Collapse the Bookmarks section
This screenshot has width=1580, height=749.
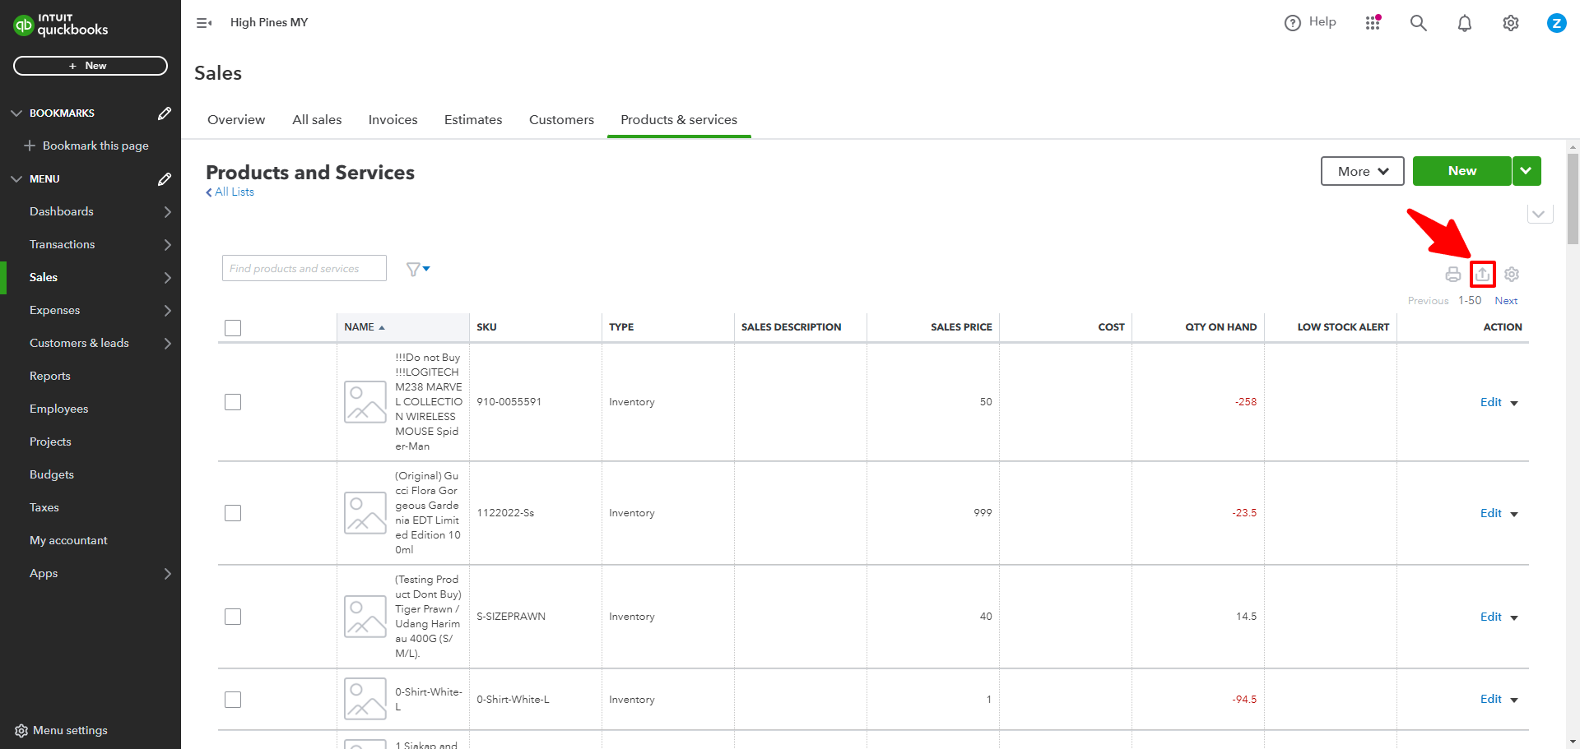tap(16, 113)
